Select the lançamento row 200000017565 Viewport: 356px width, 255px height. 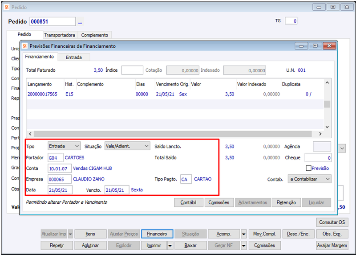(x=175, y=94)
